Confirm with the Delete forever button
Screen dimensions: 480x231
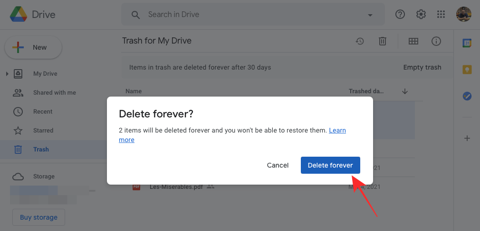[x=330, y=165]
